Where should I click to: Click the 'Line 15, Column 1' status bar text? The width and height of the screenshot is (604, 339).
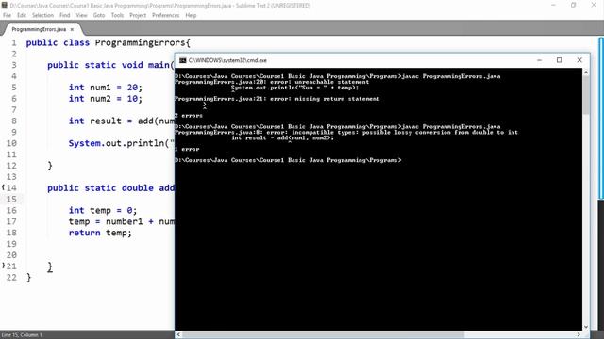point(22,335)
